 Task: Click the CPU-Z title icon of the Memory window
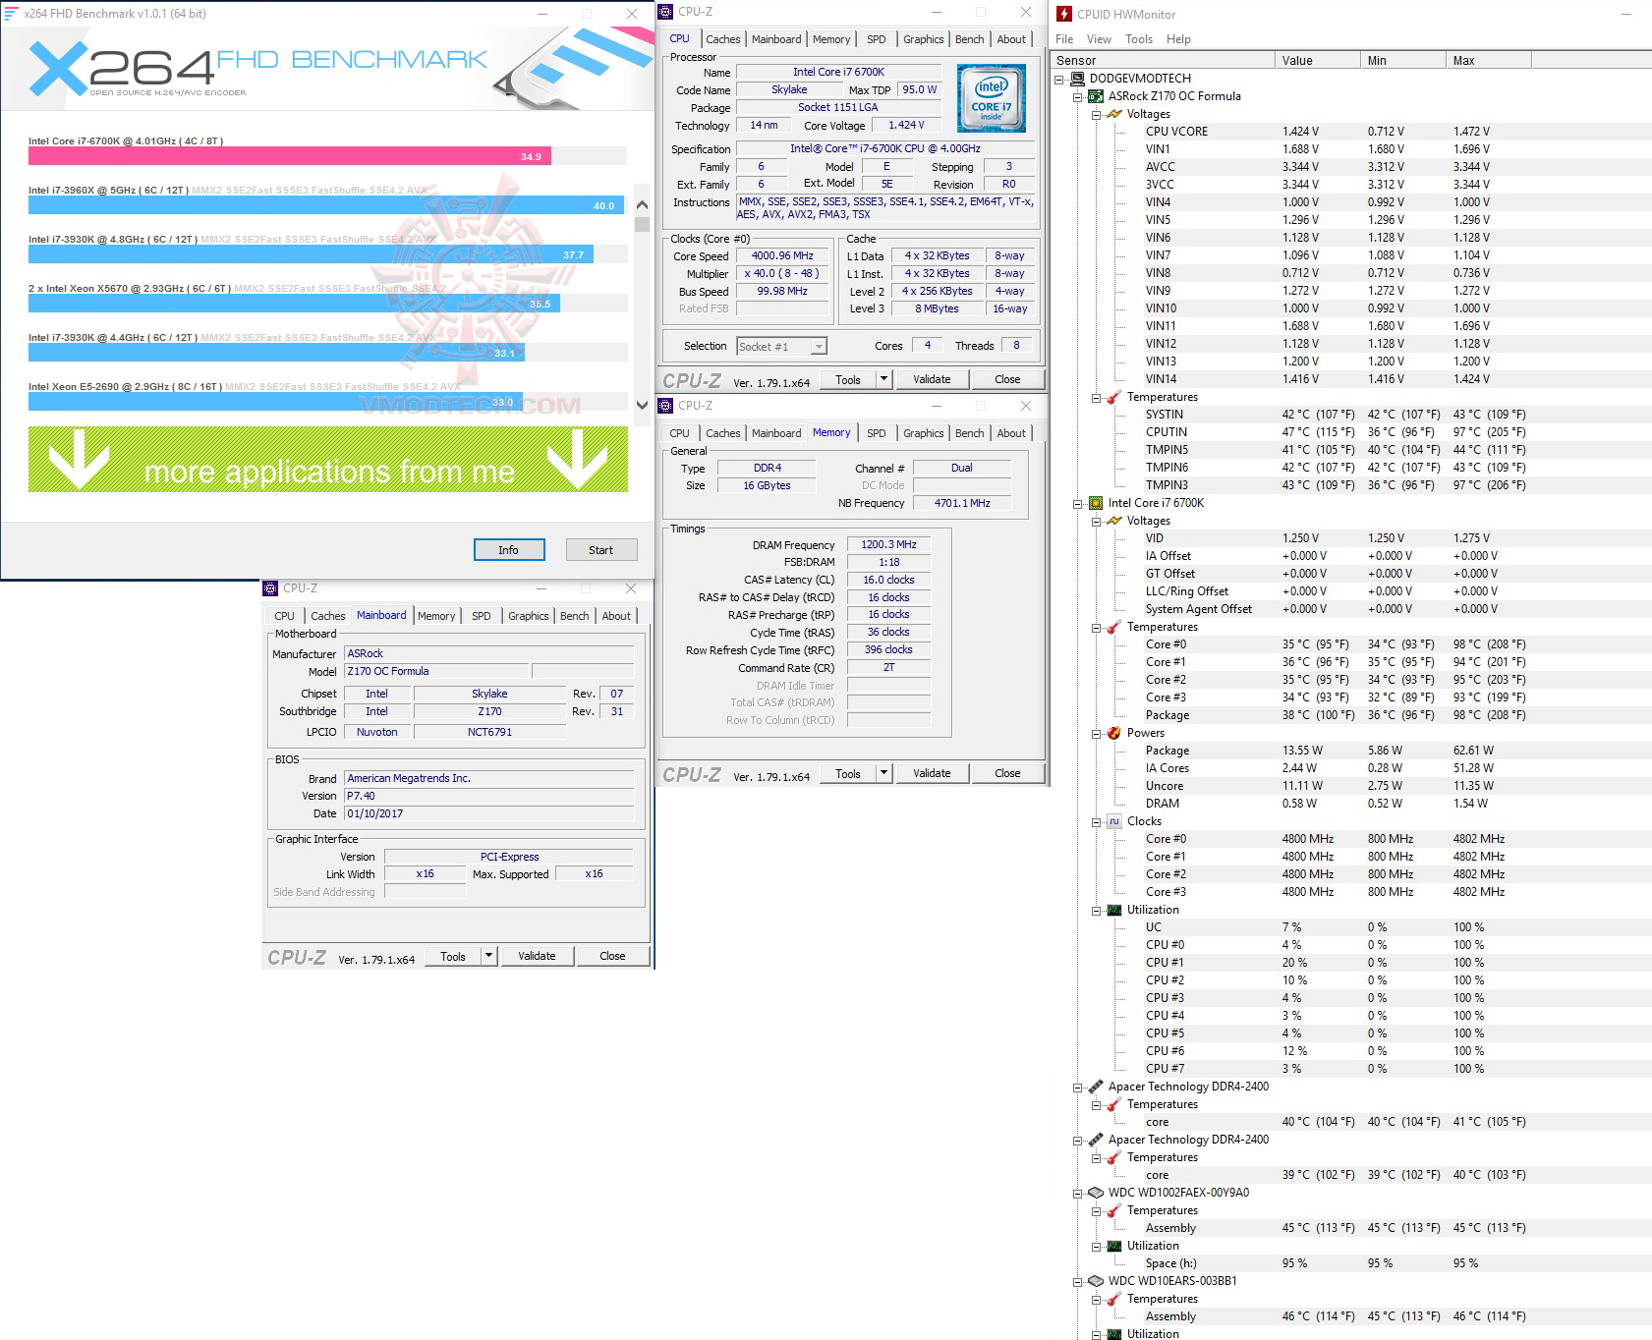(665, 406)
